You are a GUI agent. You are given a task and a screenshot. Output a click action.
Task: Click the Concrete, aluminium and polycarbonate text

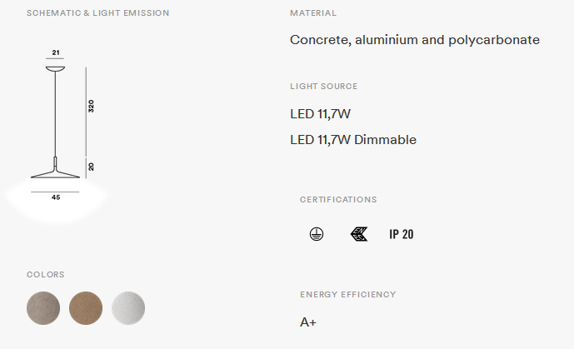coord(415,39)
